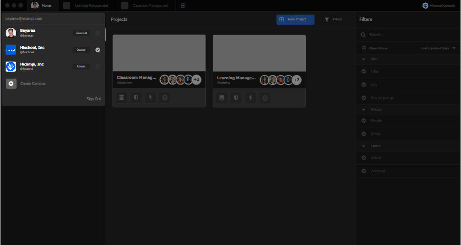Collapse the Plan filter section
The image size is (461, 245).
[x=364, y=59]
